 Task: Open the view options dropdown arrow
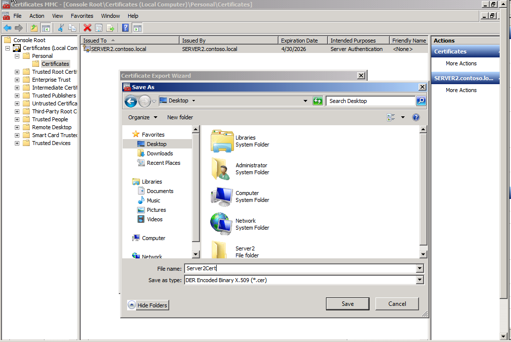click(403, 117)
